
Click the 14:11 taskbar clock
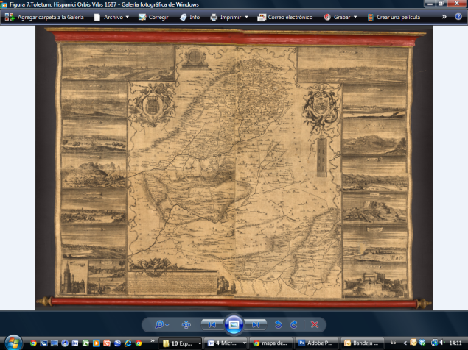455,343
